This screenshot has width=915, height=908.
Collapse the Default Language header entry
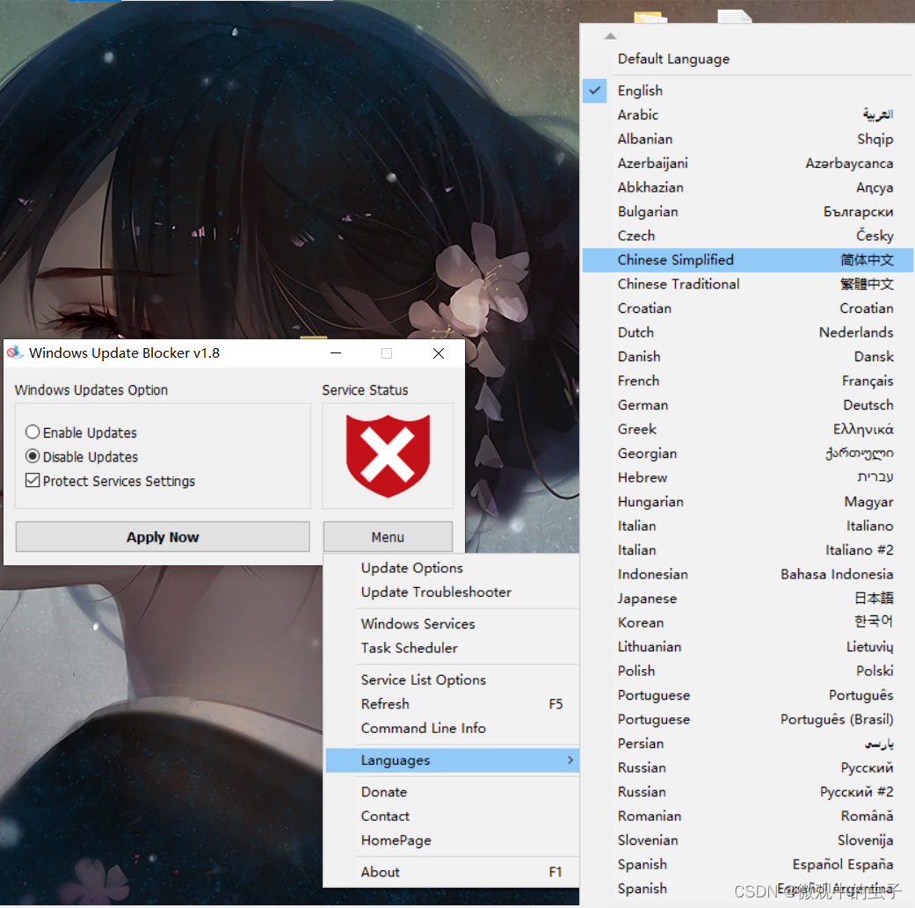673,58
